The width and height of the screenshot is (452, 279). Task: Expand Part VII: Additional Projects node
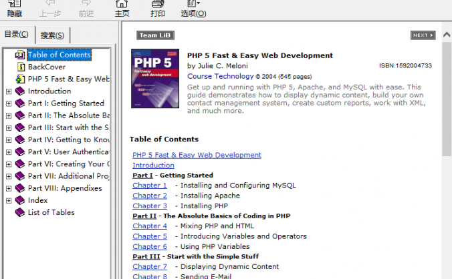(x=9, y=176)
